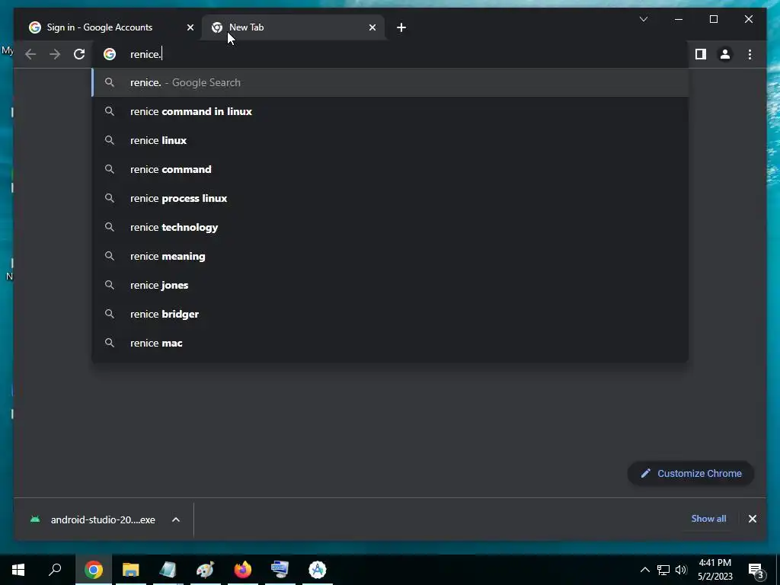Screen dimensions: 780x585
Task: Open Chrome's three-dot menu
Action: [x=750, y=54]
